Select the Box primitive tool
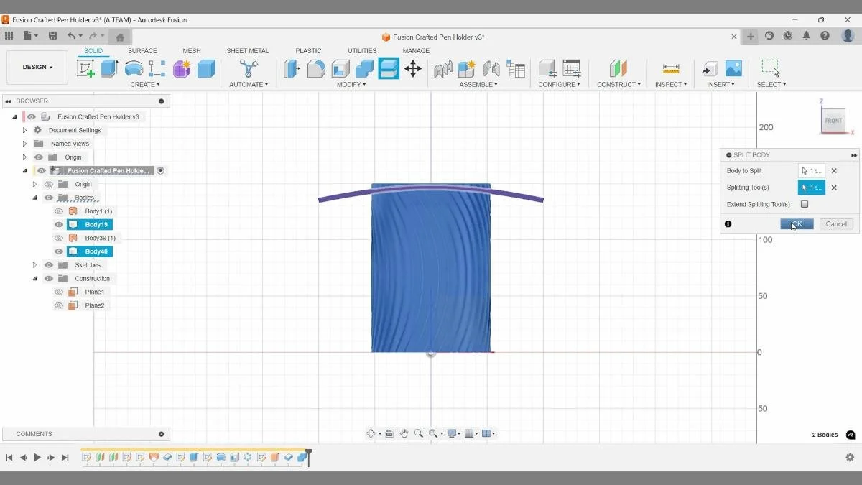862x485 pixels. click(206, 68)
